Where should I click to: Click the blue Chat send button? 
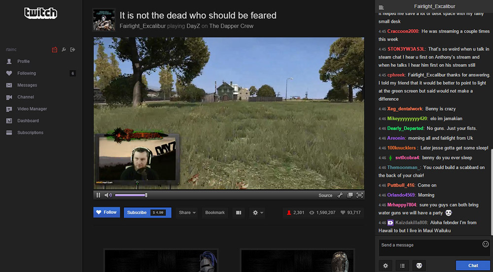pos(473,266)
